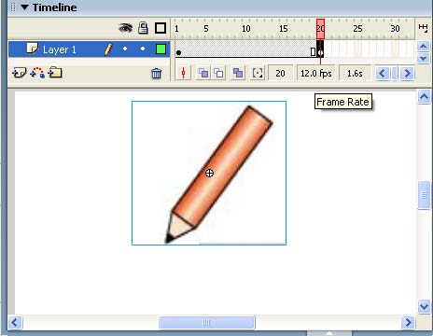The image size is (433, 336).
Task: Click the Layer 1 page icon
Action: [x=32, y=49]
